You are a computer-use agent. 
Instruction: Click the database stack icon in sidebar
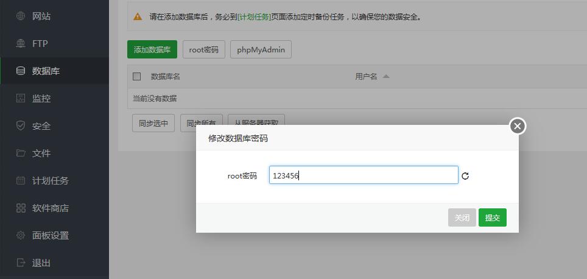[x=21, y=71]
